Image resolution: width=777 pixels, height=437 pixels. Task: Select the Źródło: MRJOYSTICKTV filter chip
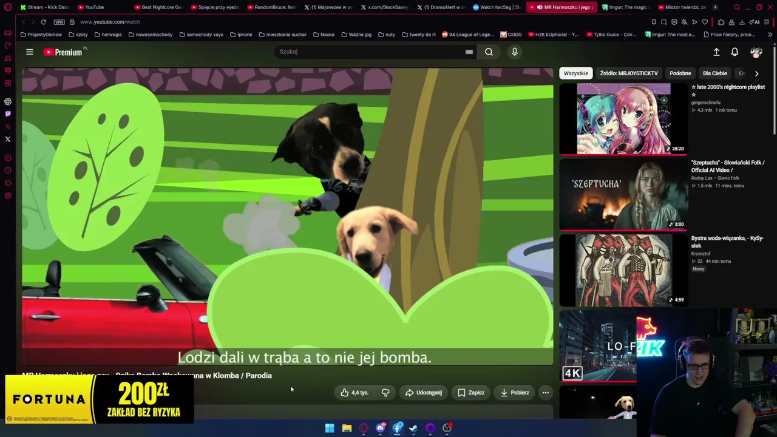pos(629,73)
